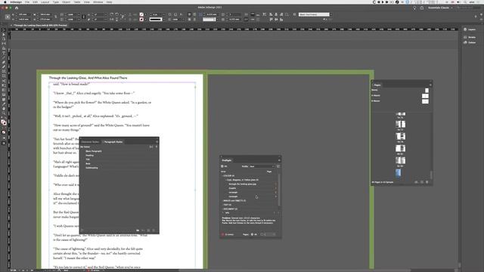Select the Hand tool in toolbox
The height and width of the screenshot is (272, 484).
[x=4, y=109]
